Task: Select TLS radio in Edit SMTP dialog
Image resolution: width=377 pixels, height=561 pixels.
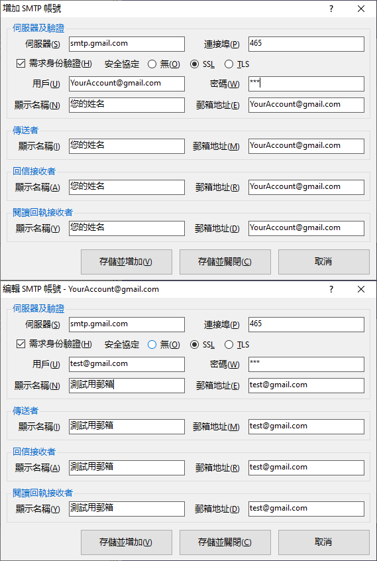Action: pyautogui.click(x=229, y=345)
